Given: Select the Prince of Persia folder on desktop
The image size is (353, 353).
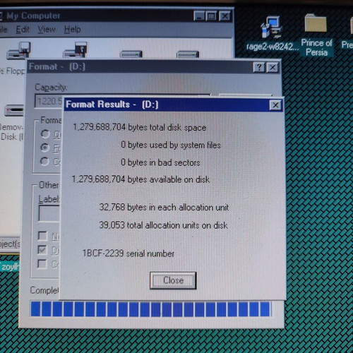Looking at the screenshot, I should click(x=316, y=35).
